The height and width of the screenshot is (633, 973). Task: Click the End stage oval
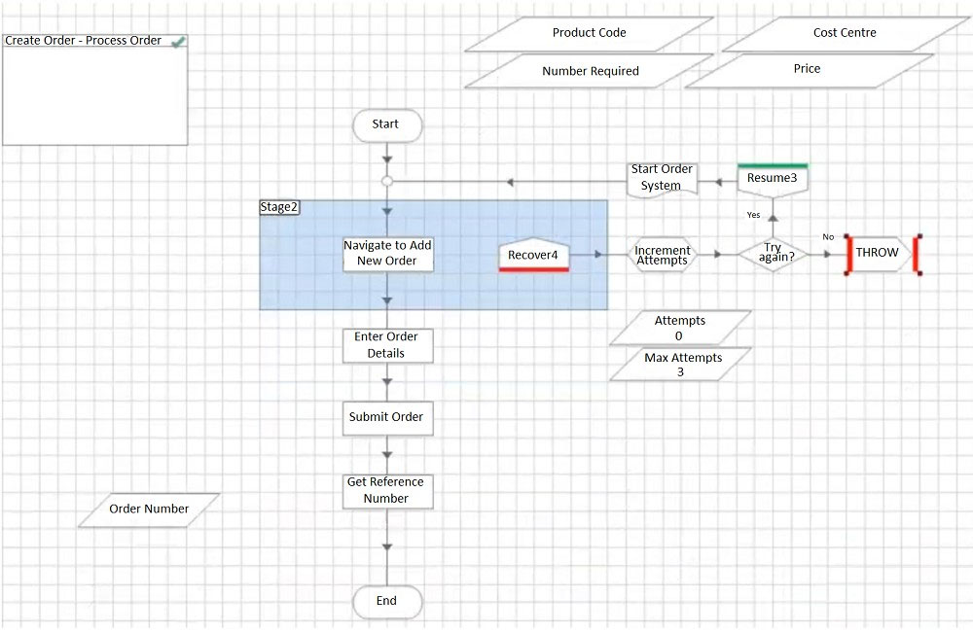click(386, 601)
